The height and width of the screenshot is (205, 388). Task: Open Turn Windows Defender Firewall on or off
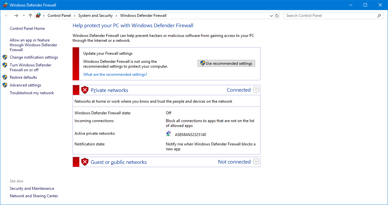click(30, 67)
